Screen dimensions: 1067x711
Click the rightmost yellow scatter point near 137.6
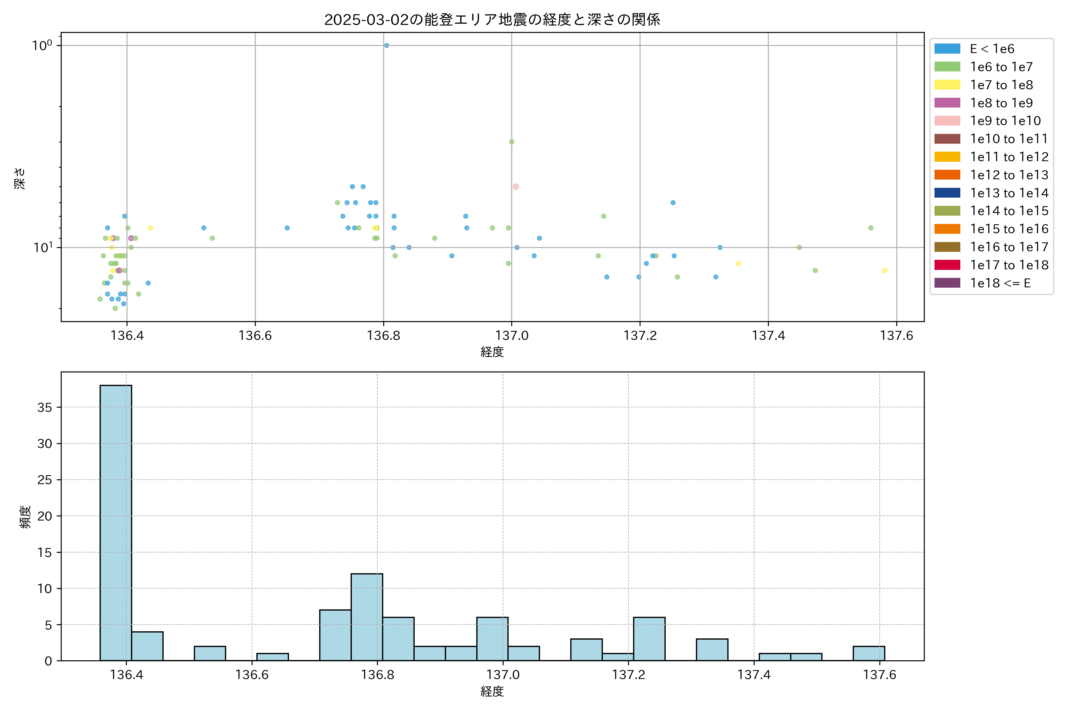885,271
